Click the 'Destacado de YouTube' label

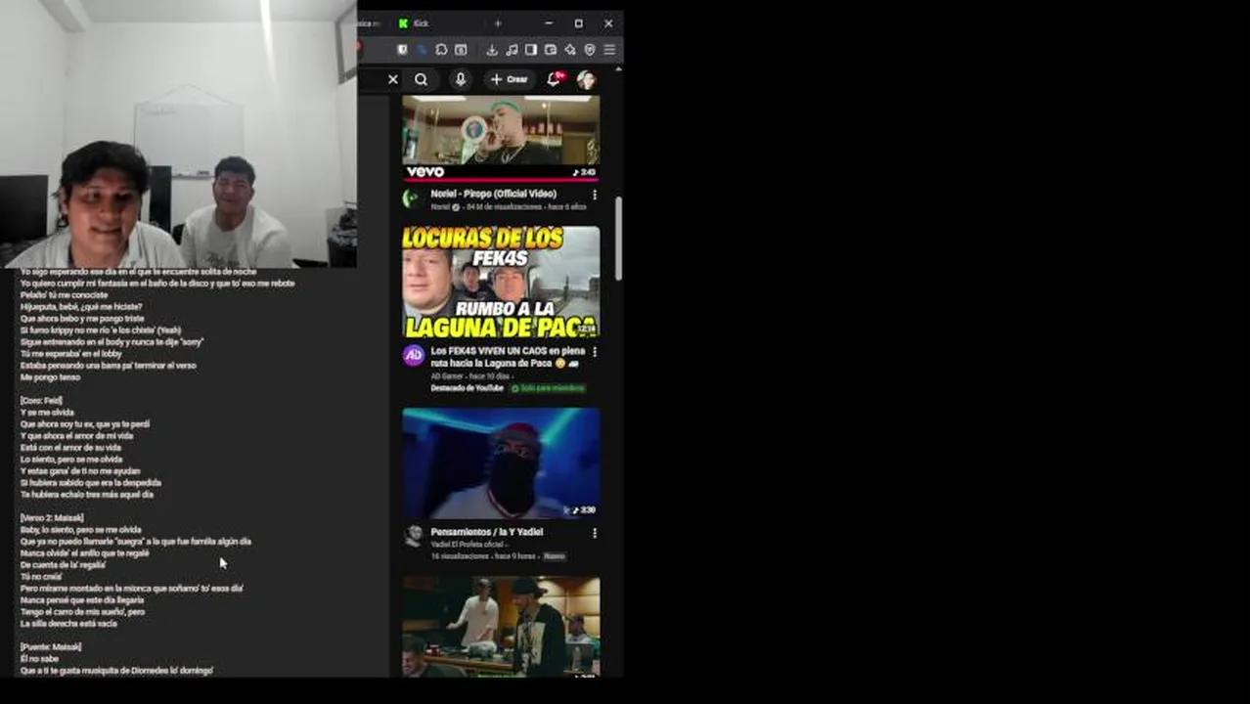tap(467, 388)
